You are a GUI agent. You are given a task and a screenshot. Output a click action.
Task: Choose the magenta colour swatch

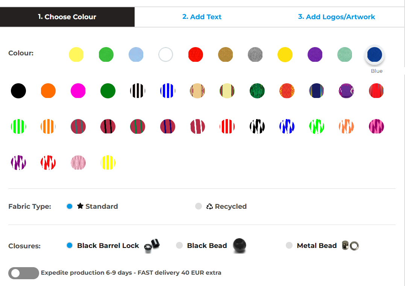point(78,91)
